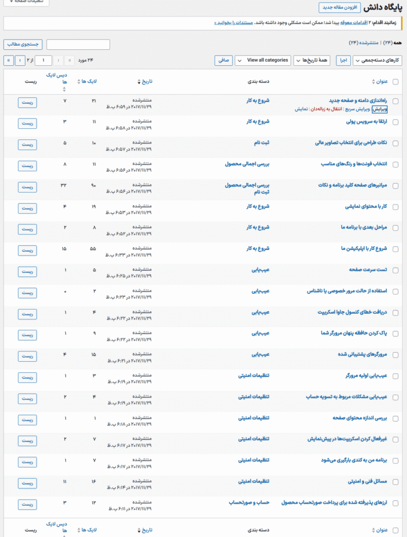The width and height of the screenshot is (407, 537).
Task: Sort by title using the header sort arrows
Action: coord(374,82)
